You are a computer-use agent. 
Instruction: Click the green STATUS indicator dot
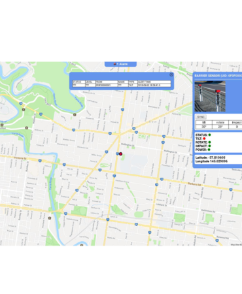coord(209,135)
